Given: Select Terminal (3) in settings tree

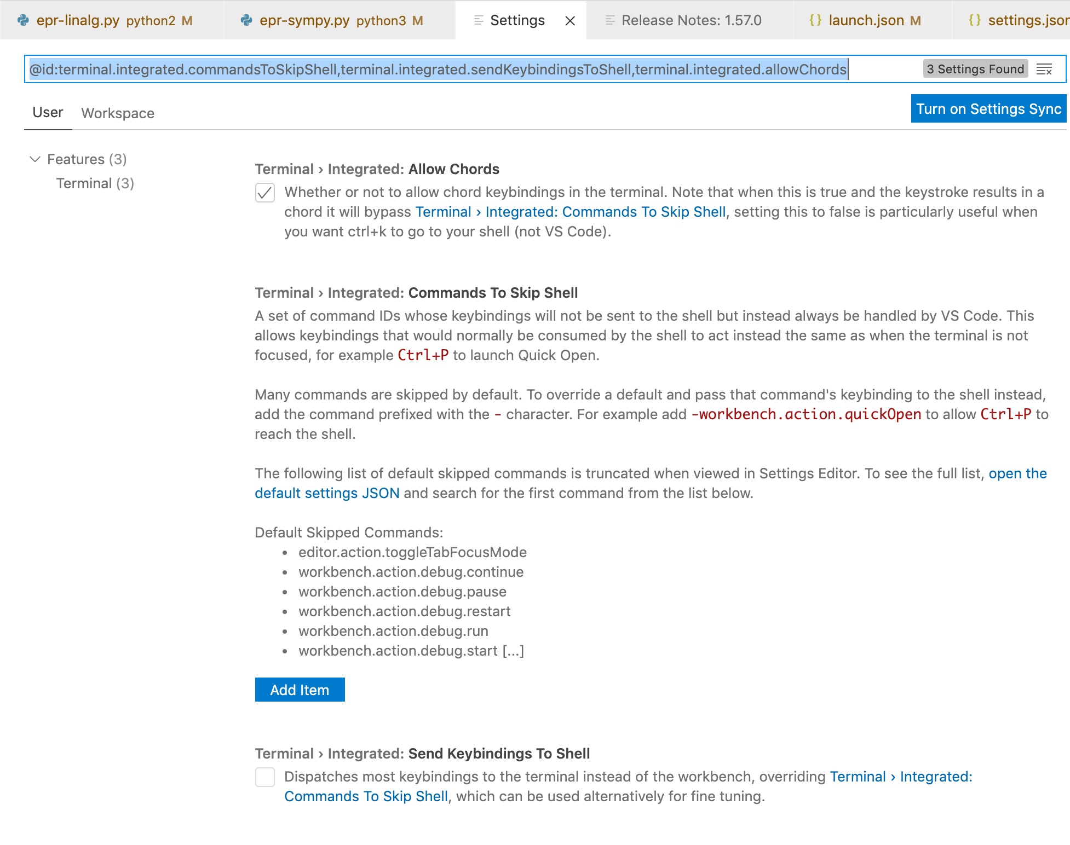Looking at the screenshot, I should (x=95, y=183).
